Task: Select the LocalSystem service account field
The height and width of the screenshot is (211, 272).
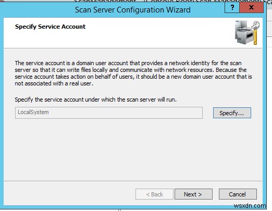Action: pyautogui.click(x=109, y=113)
